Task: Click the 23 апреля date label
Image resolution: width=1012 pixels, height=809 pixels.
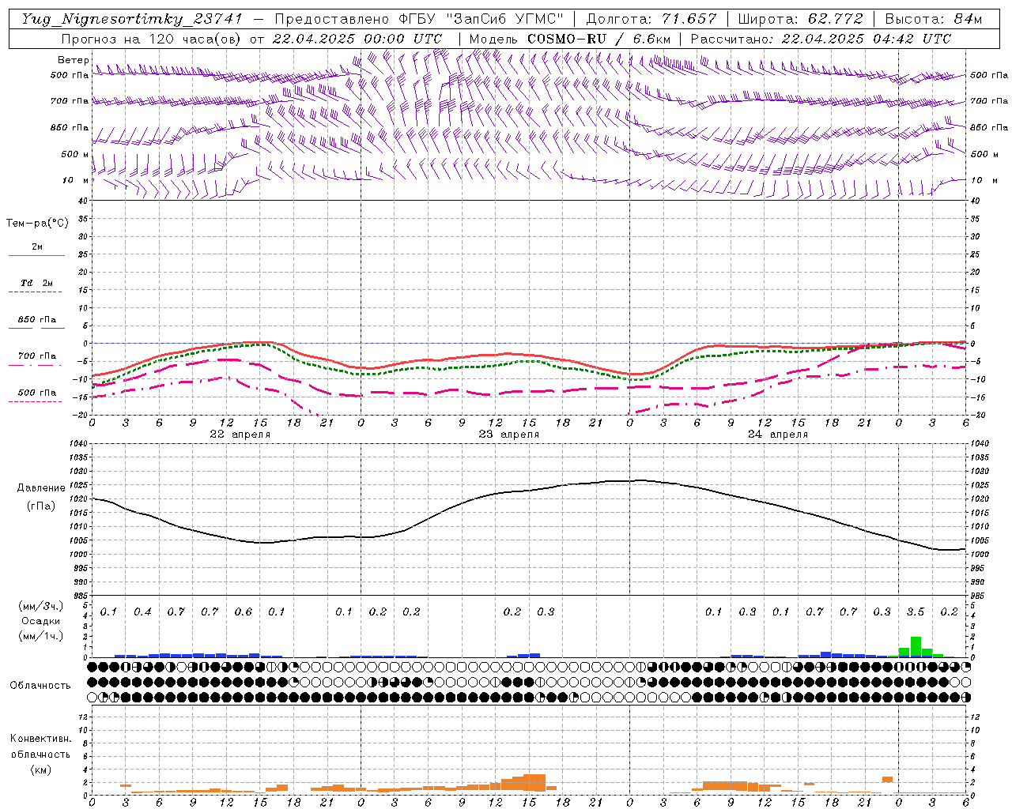Action: (508, 435)
